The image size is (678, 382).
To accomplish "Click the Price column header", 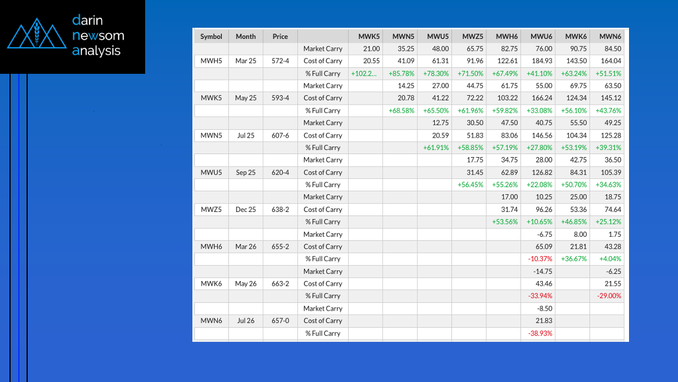I will pyautogui.click(x=280, y=37).
